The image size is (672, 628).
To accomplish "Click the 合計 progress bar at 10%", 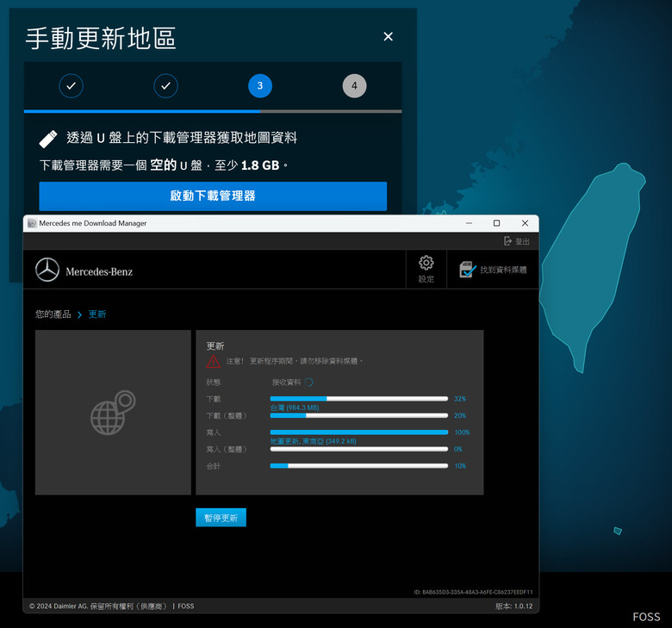I will (x=359, y=466).
